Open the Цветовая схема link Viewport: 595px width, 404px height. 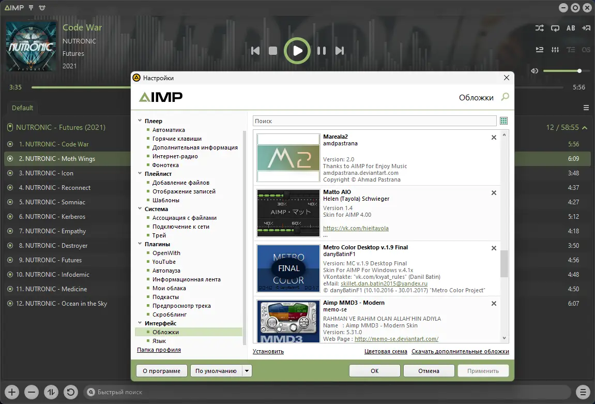click(386, 351)
